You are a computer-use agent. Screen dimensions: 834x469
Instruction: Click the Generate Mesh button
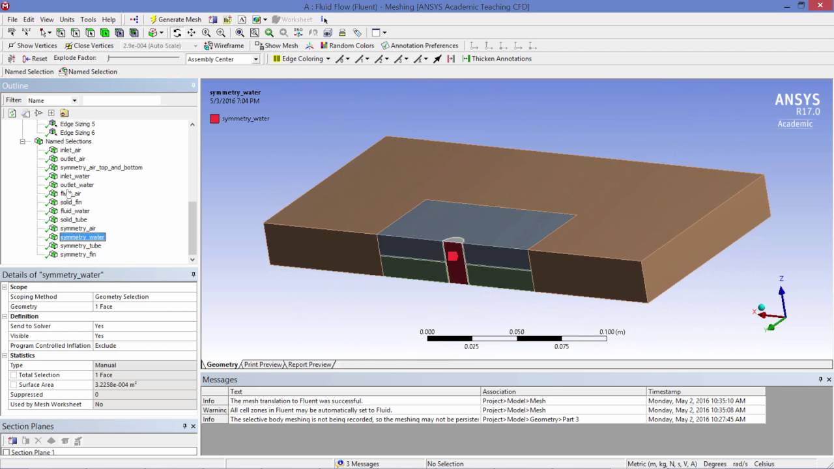pos(176,20)
